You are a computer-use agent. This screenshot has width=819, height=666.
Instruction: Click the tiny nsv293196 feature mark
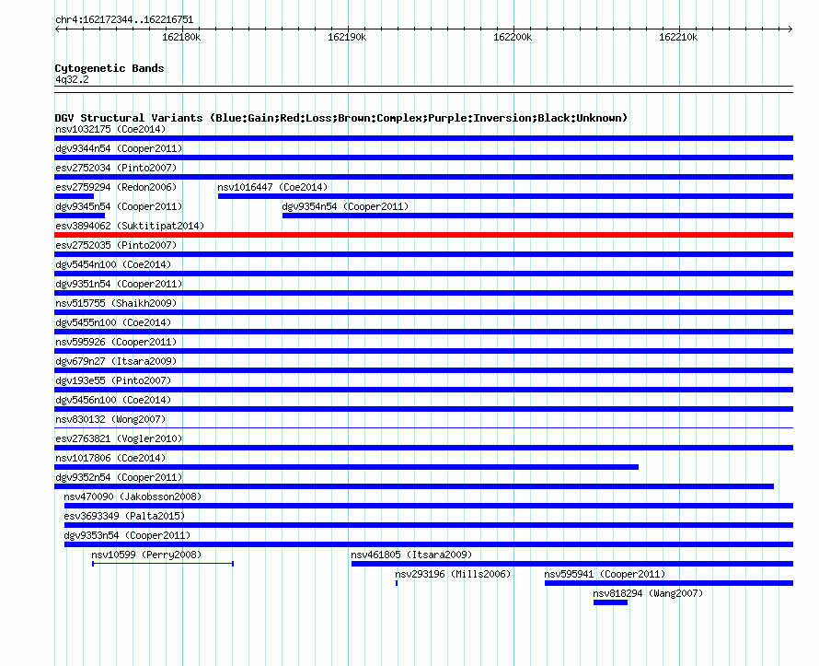click(397, 583)
